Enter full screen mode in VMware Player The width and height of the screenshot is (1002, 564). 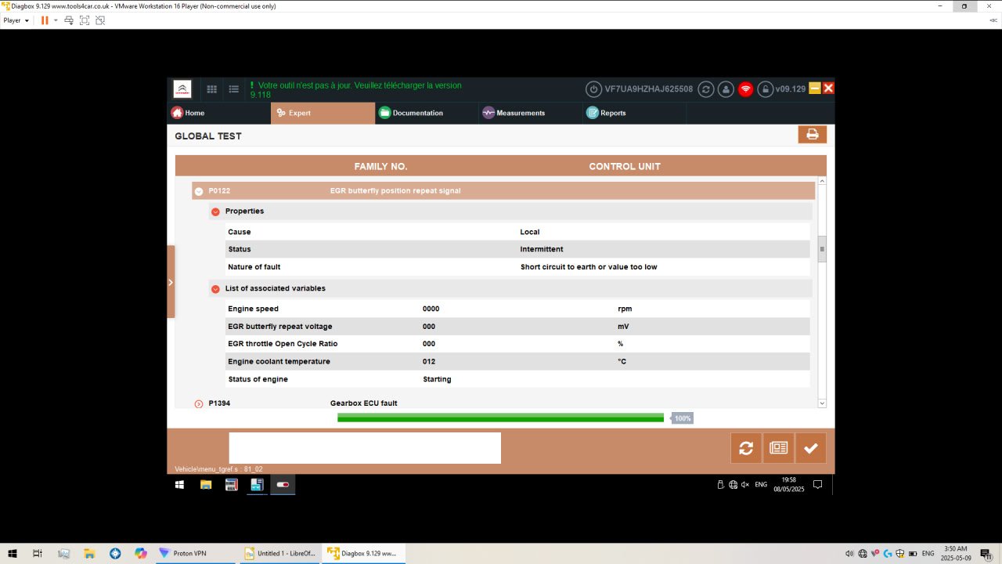85,20
